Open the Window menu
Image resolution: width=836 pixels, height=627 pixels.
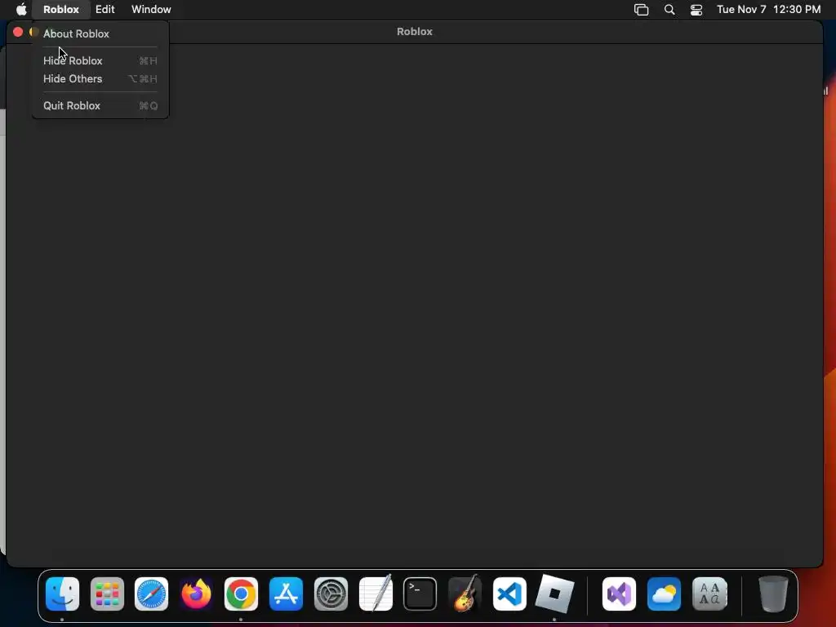coord(151,9)
